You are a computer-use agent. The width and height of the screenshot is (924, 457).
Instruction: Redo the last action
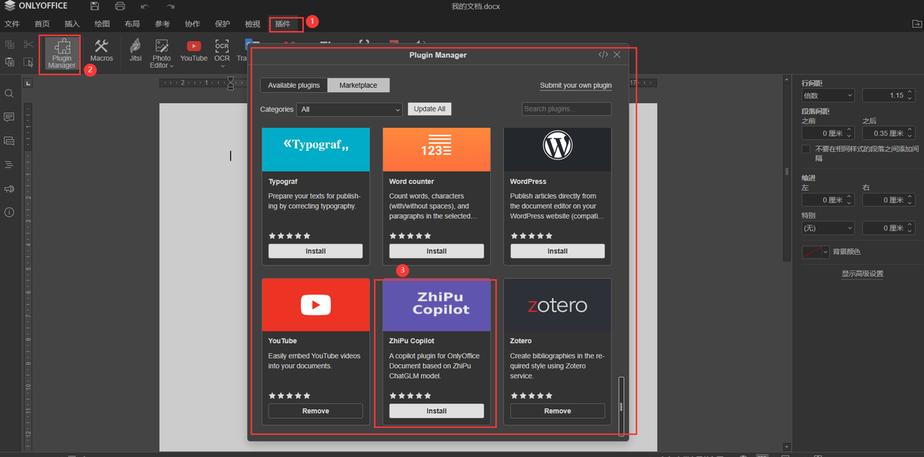[169, 6]
